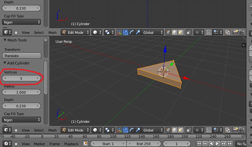
Task: Jump to timeline start frame
Action: coord(199,144)
